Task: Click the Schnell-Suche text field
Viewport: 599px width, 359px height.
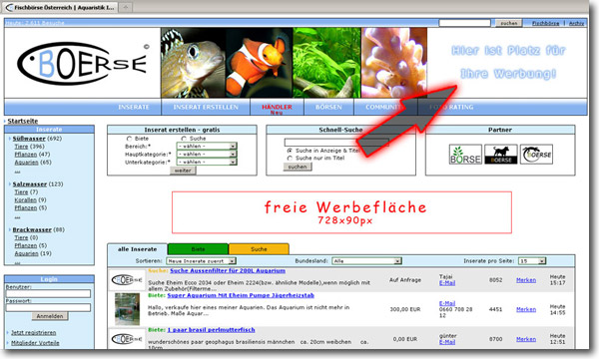Action: [336, 143]
